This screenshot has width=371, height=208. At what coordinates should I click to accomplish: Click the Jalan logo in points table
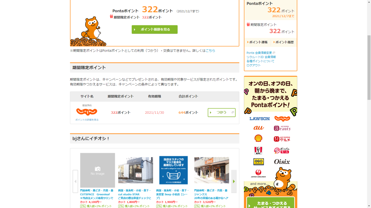pyautogui.click(x=87, y=112)
